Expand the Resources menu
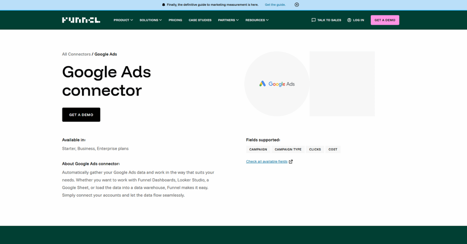Viewport: 467px width, 244px height. tap(257, 20)
